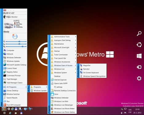144x115 pixels.
Task: Click the topmost start menu slider
Action: coord(16,42)
